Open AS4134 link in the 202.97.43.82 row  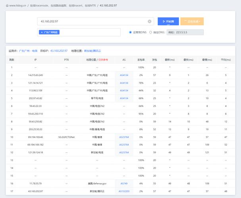tap(124, 98)
